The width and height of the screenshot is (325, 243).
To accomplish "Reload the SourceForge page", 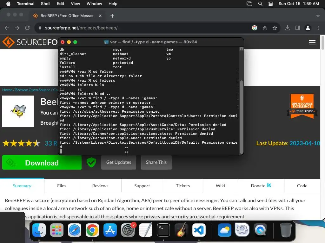I will 27,28.
